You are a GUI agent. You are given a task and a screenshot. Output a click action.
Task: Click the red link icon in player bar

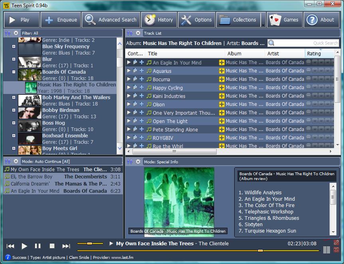pyautogui.click(x=336, y=242)
